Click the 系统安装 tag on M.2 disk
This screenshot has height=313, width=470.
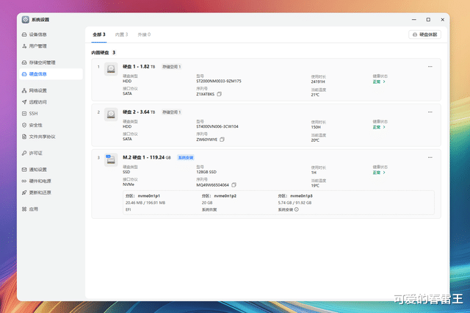coord(186,158)
